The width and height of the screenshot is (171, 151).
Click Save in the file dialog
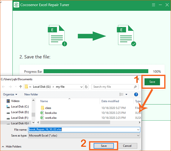(104, 146)
